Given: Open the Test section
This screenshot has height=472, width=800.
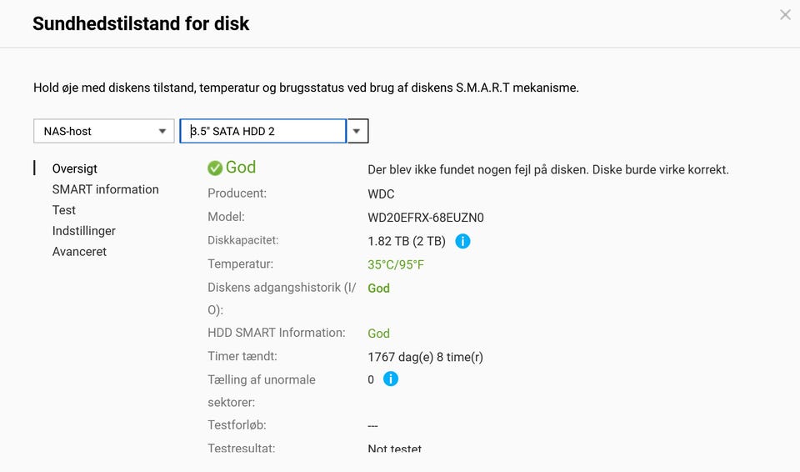Looking at the screenshot, I should (x=64, y=210).
